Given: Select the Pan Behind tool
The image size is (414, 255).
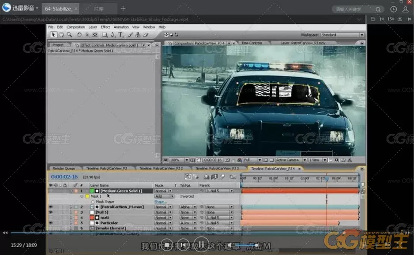Looking at the screenshot, I should click(x=95, y=35).
